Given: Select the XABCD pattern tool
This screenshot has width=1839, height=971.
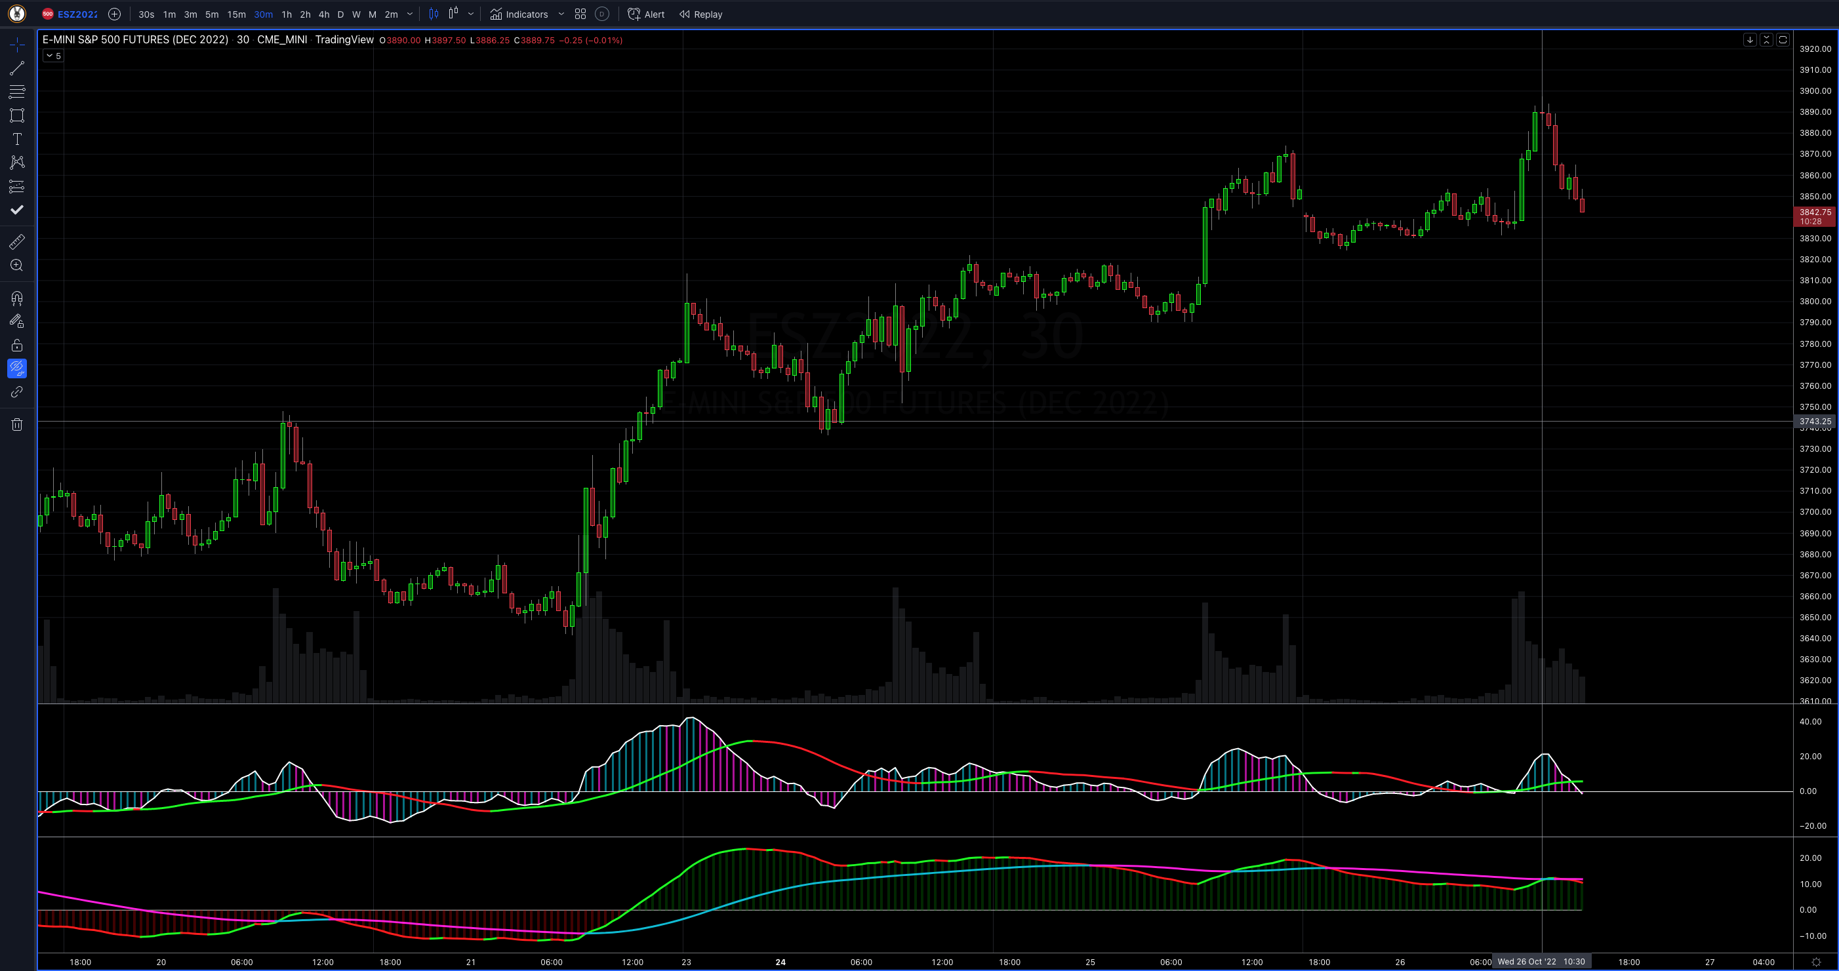Looking at the screenshot, I should (17, 163).
